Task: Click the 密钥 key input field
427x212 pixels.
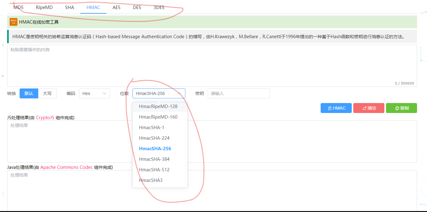Action: pos(239,93)
